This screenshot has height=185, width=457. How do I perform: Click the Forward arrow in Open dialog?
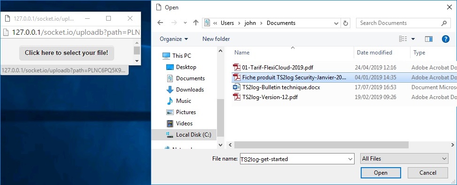pos(174,23)
